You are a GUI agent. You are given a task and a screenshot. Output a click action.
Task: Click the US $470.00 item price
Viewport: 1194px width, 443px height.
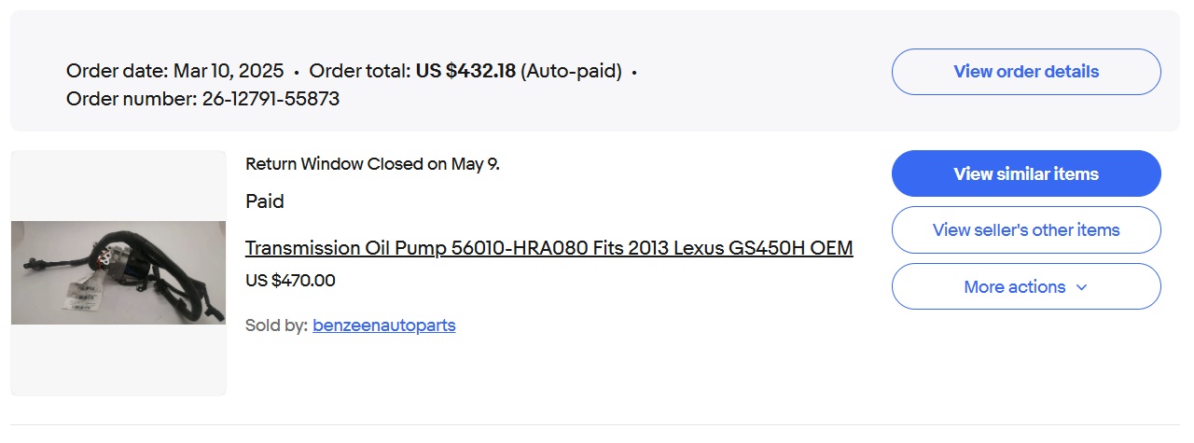290,281
